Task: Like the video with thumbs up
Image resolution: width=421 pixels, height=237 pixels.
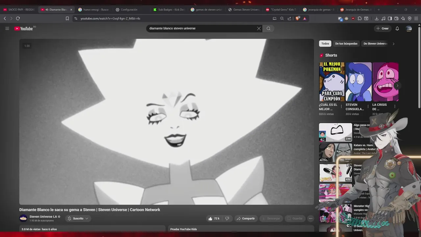Action: point(213,219)
